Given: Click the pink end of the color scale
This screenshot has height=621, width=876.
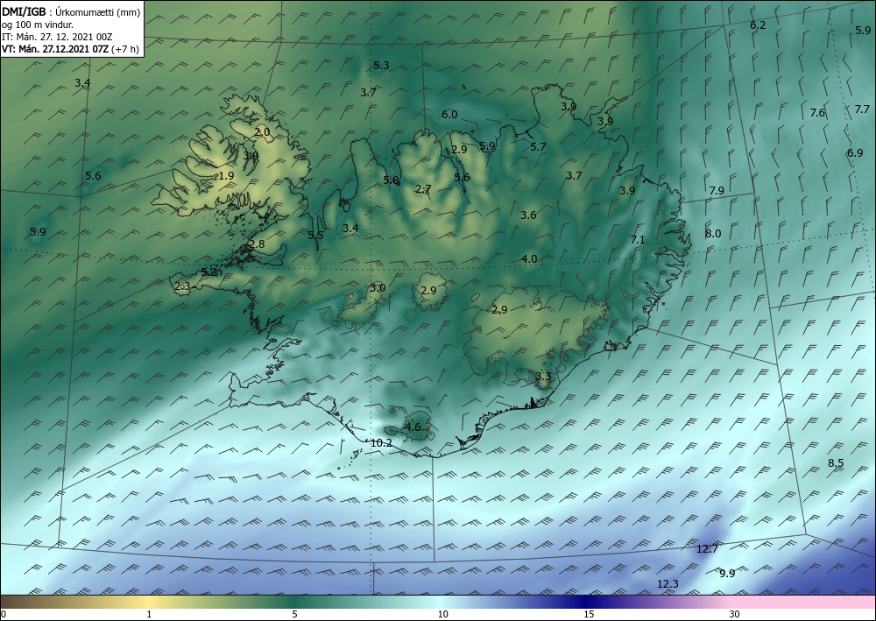Looking at the screenshot, I should (x=804, y=602).
